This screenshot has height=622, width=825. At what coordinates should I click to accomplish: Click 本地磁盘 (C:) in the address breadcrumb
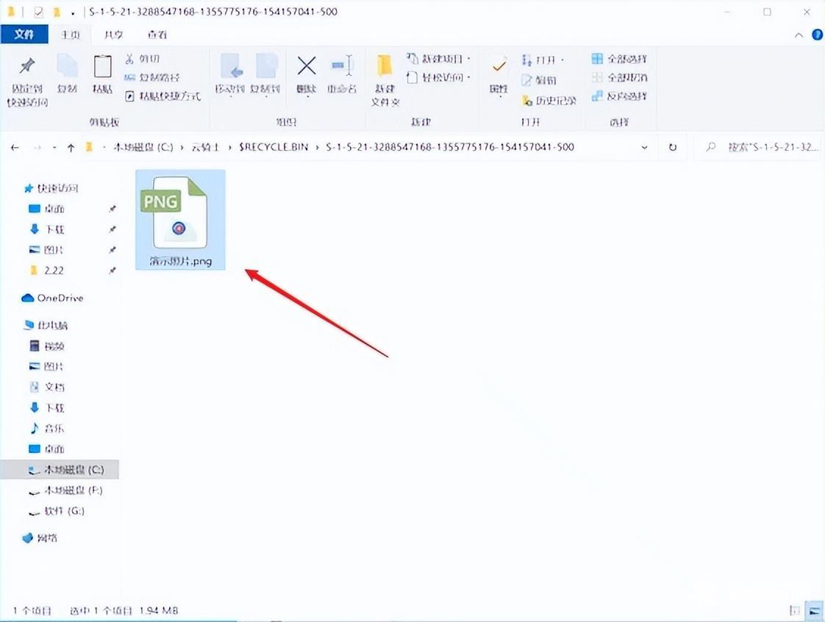pyautogui.click(x=143, y=147)
